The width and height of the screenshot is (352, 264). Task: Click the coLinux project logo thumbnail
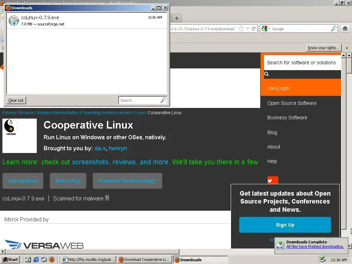pyautogui.click(x=20, y=136)
